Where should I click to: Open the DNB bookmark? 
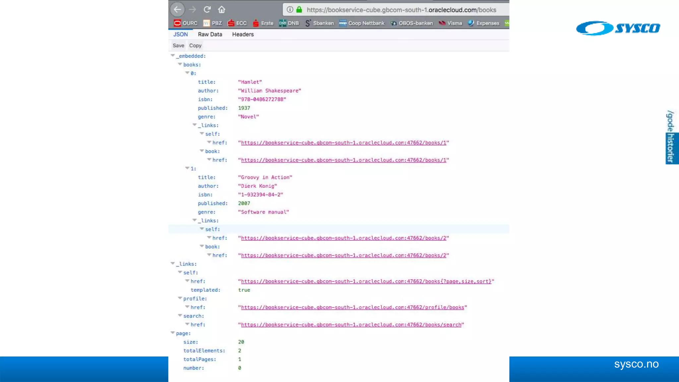point(289,23)
